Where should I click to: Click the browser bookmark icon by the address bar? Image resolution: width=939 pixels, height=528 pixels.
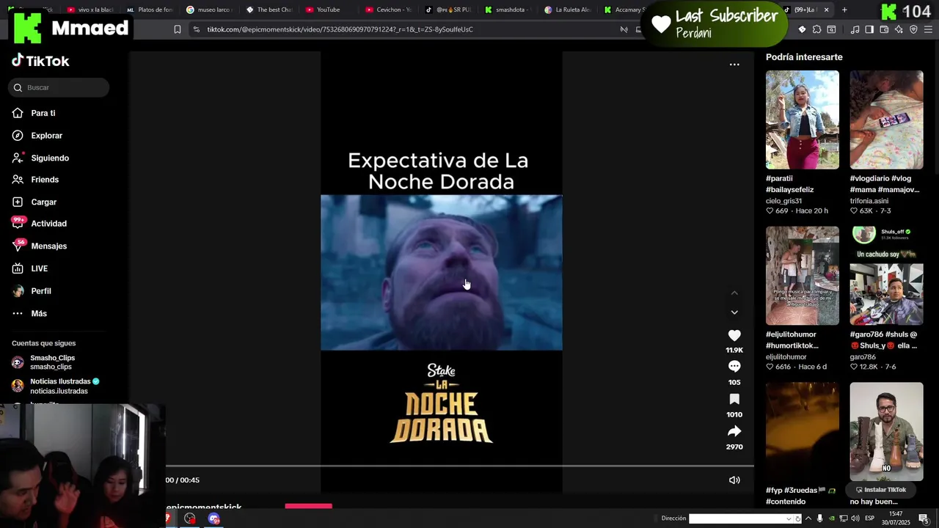pos(178,29)
